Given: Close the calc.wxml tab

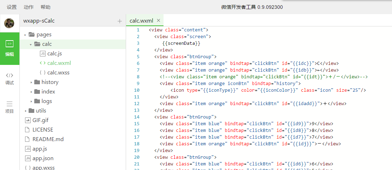Looking at the screenshot, I should click(x=158, y=20).
